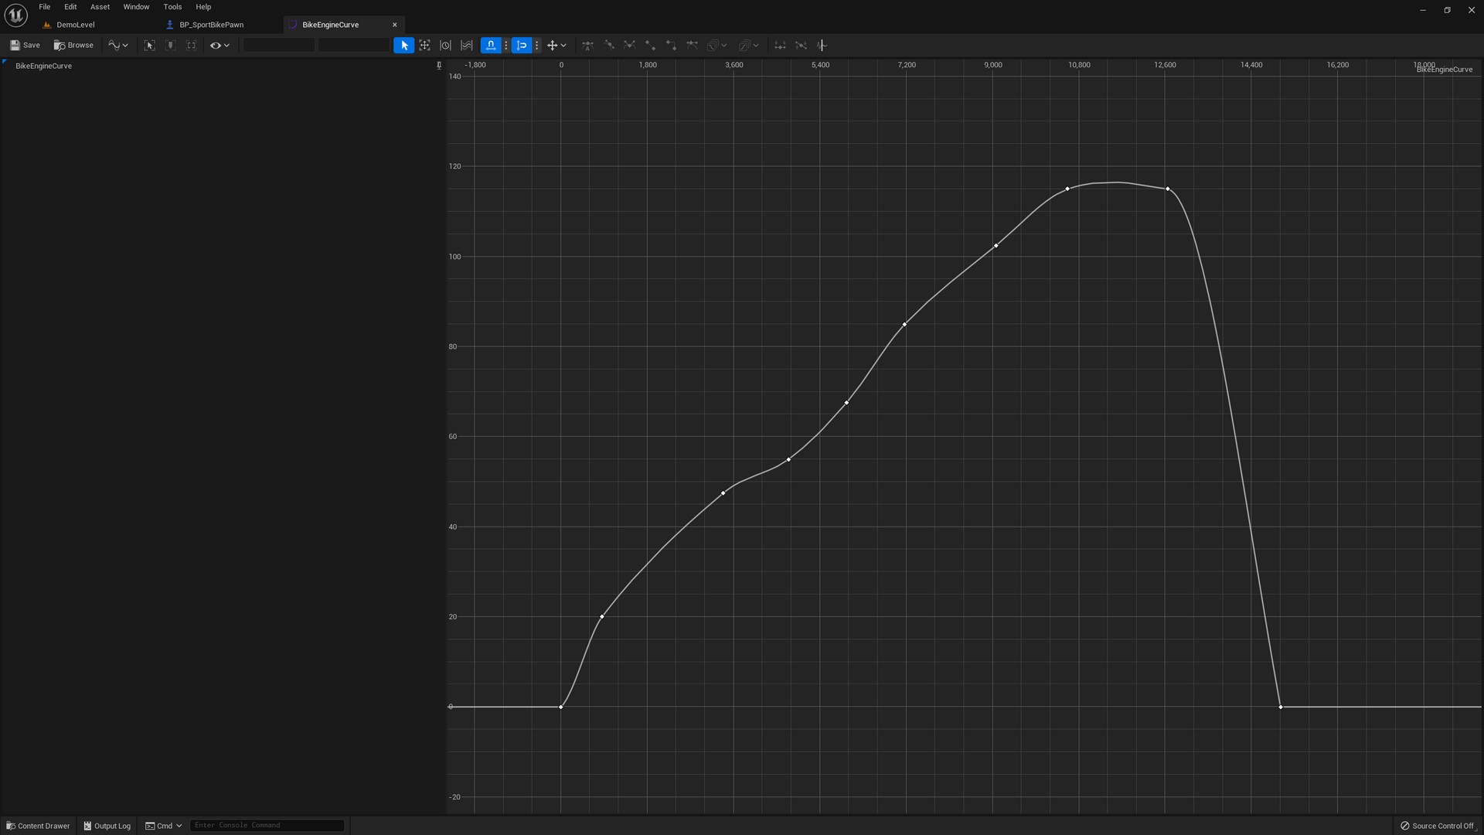
Task: Click the zoom-to-fit frame icon
Action: 424,46
